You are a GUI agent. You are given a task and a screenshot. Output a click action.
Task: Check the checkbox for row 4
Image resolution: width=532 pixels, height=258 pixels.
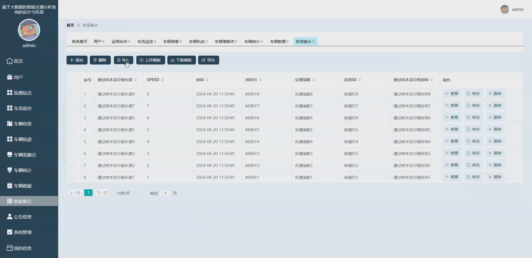72,130
